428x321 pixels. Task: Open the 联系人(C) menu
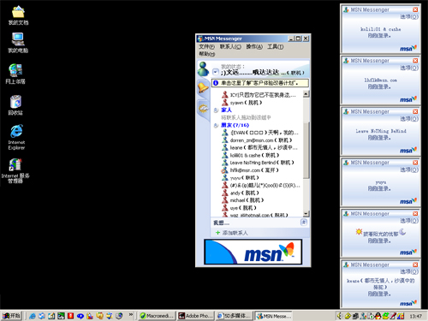coord(230,46)
